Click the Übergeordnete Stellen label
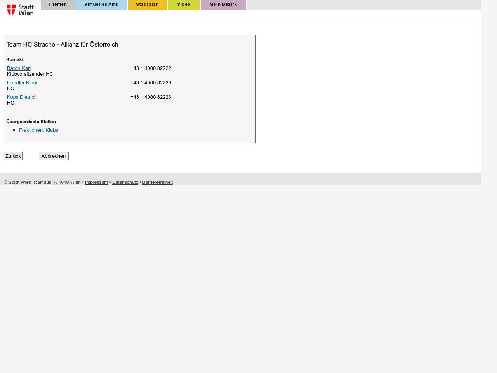Viewport: 497px width, 373px height. pos(31,122)
